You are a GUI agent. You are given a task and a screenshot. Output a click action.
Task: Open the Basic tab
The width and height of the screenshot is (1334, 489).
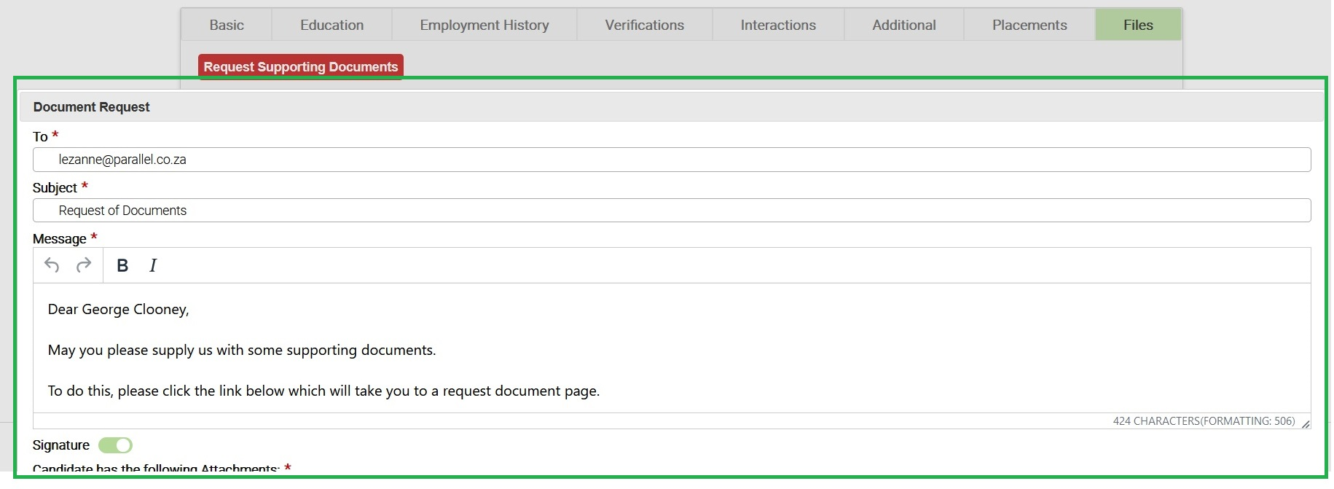(227, 26)
